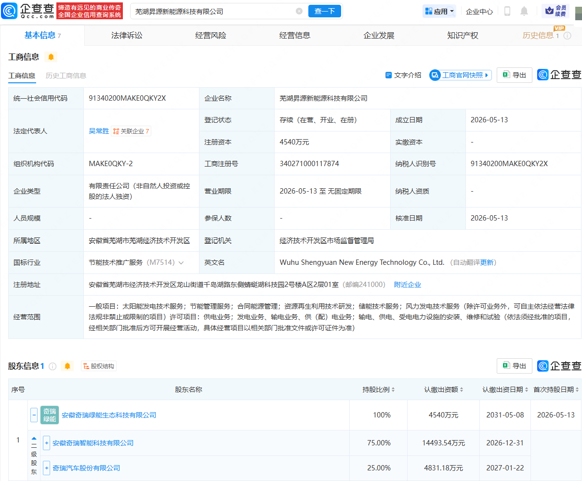
Task: Open 安徽奇瑞智能科技有限公司 link
Action: (x=93, y=443)
